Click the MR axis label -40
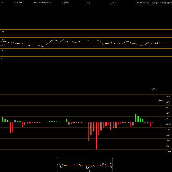This screenshot has height=172, width=172. point(168,135)
